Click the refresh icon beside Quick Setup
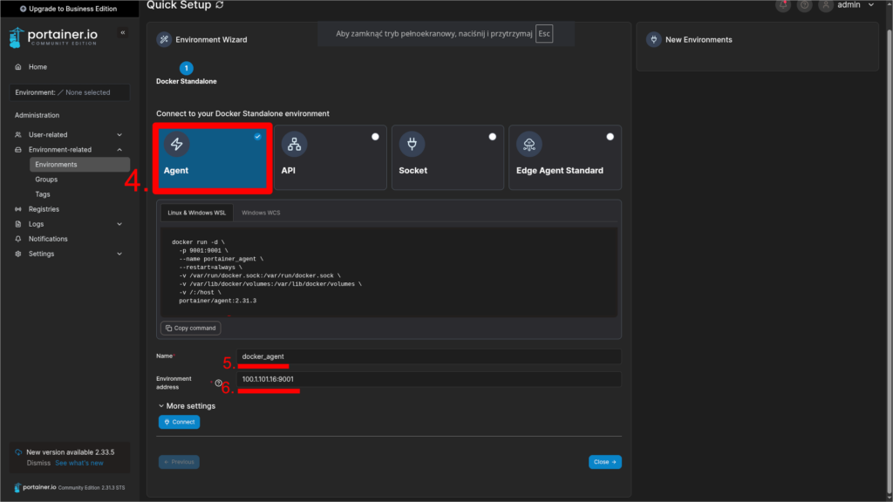This screenshot has width=893, height=502. pyautogui.click(x=219, y=5)
